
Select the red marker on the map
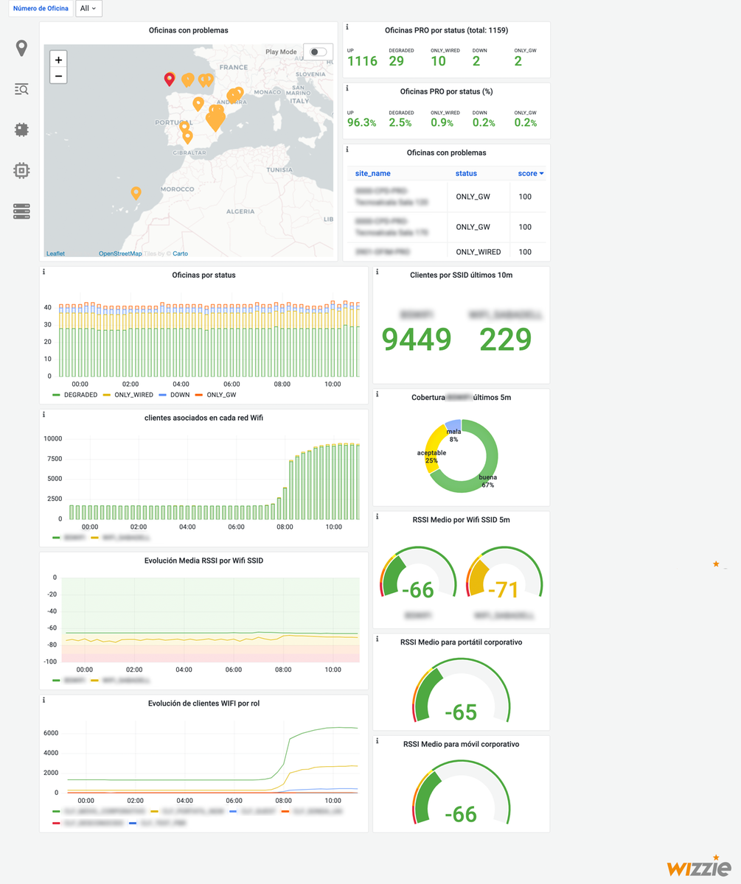(x=169, y=79)
